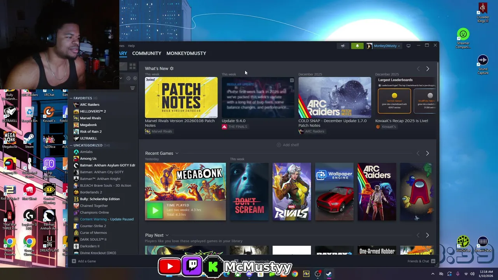
Task: Click the Add a Game plus icon
Action: pyautogui.click(x=74, y=261)
